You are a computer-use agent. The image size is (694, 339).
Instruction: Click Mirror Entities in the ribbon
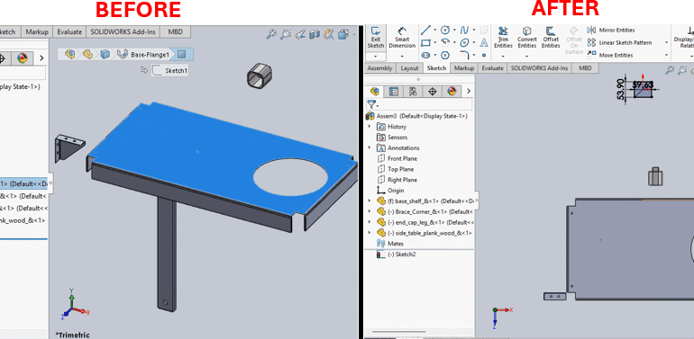tap(611, 30)
